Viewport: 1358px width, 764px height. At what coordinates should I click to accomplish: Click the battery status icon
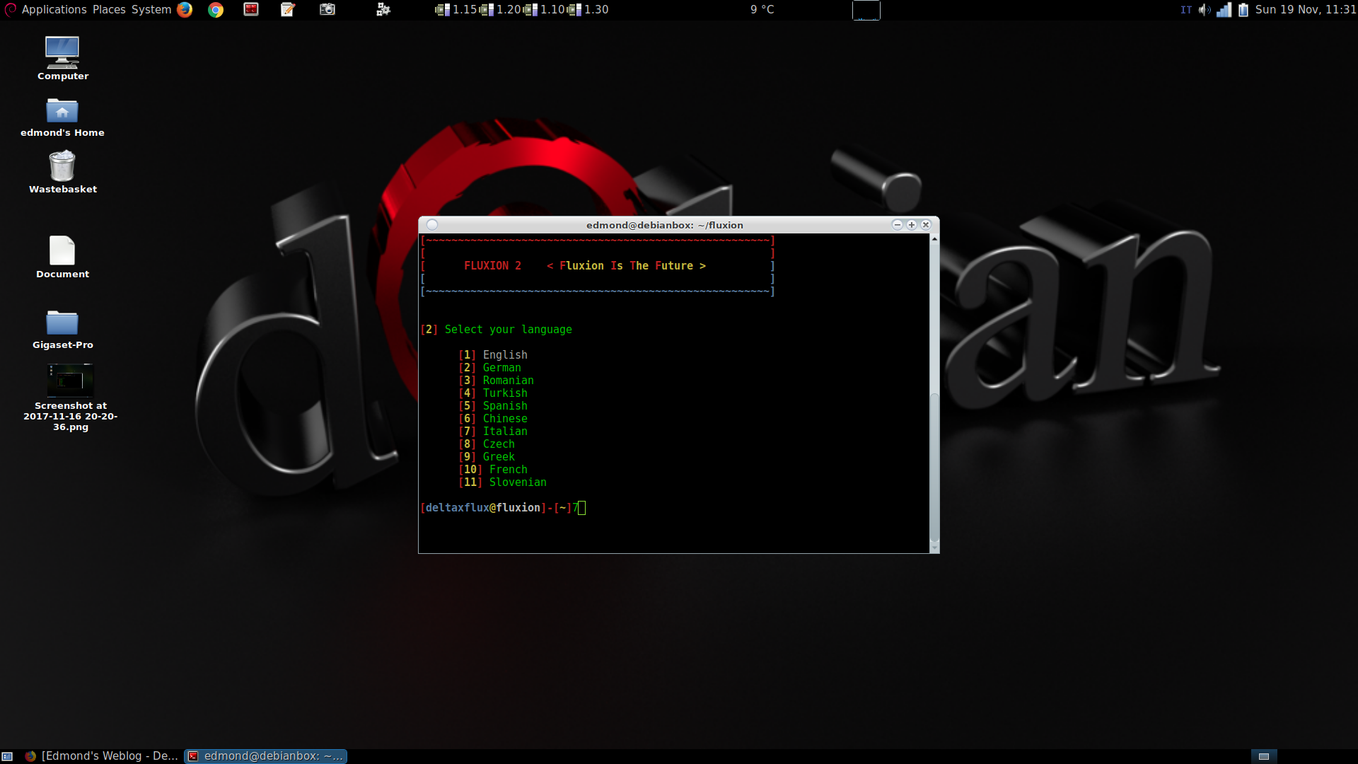[x=1243, y=9]
